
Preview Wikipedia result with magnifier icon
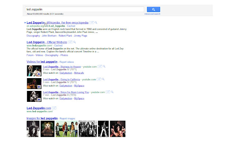click(96, 23)
